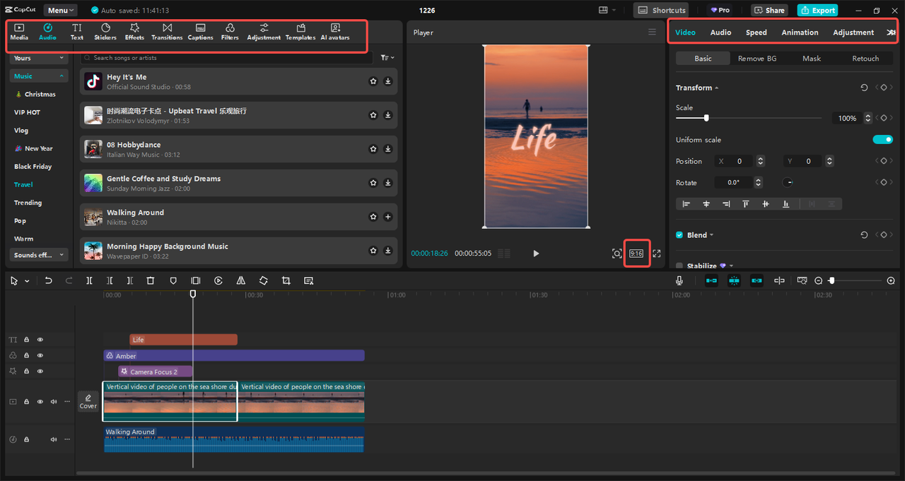
Task: Click the Share button
Action: (x=769, y=11)
